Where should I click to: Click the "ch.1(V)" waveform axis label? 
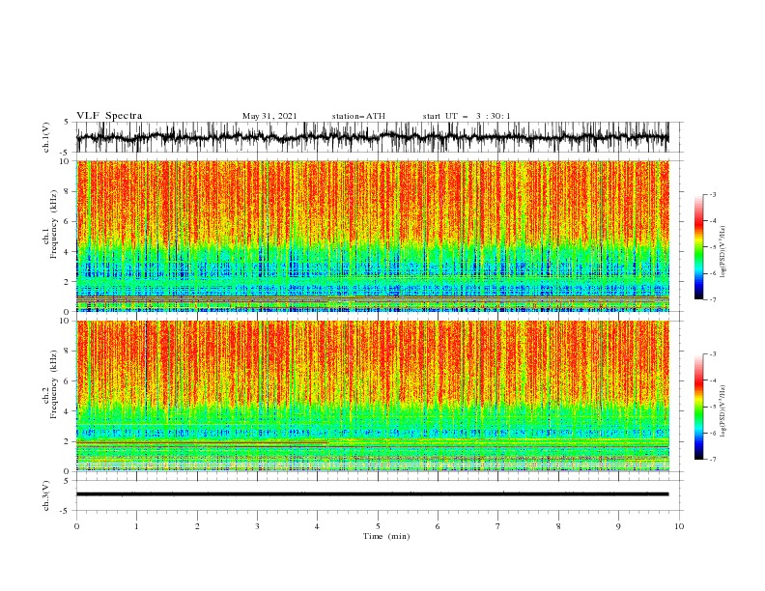(46, 137)
